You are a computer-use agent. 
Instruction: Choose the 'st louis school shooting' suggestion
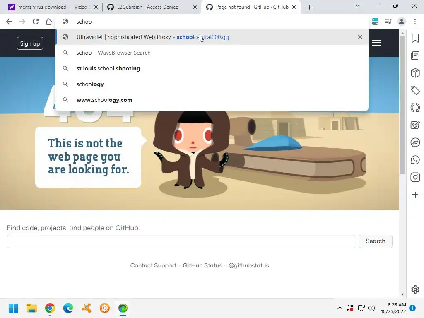point(212,68)
